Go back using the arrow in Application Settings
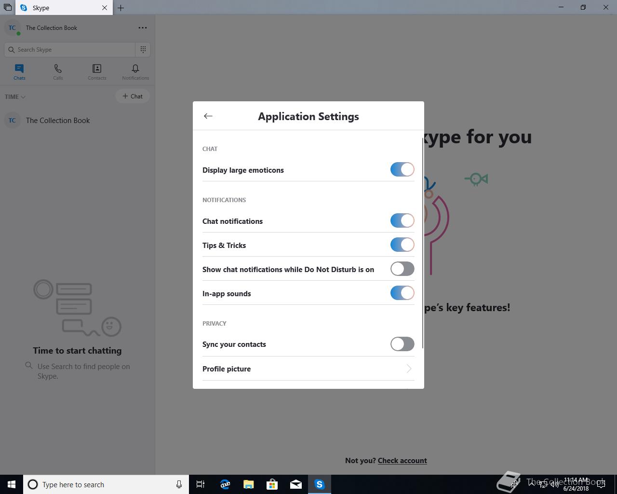The height and width of the screenshot is (494, 617). click(x=208, y=116)
